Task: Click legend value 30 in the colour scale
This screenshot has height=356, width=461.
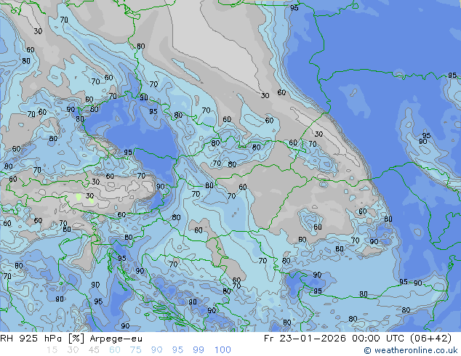Action: [x=73, y=350]
